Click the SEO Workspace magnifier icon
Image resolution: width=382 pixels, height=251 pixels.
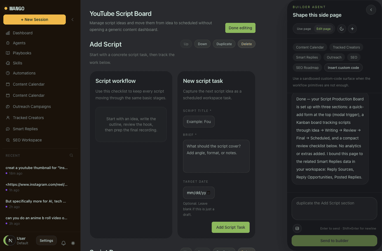[x=8, y=140]
